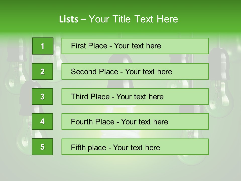Click the bold word 'Lists' in title

69,19
